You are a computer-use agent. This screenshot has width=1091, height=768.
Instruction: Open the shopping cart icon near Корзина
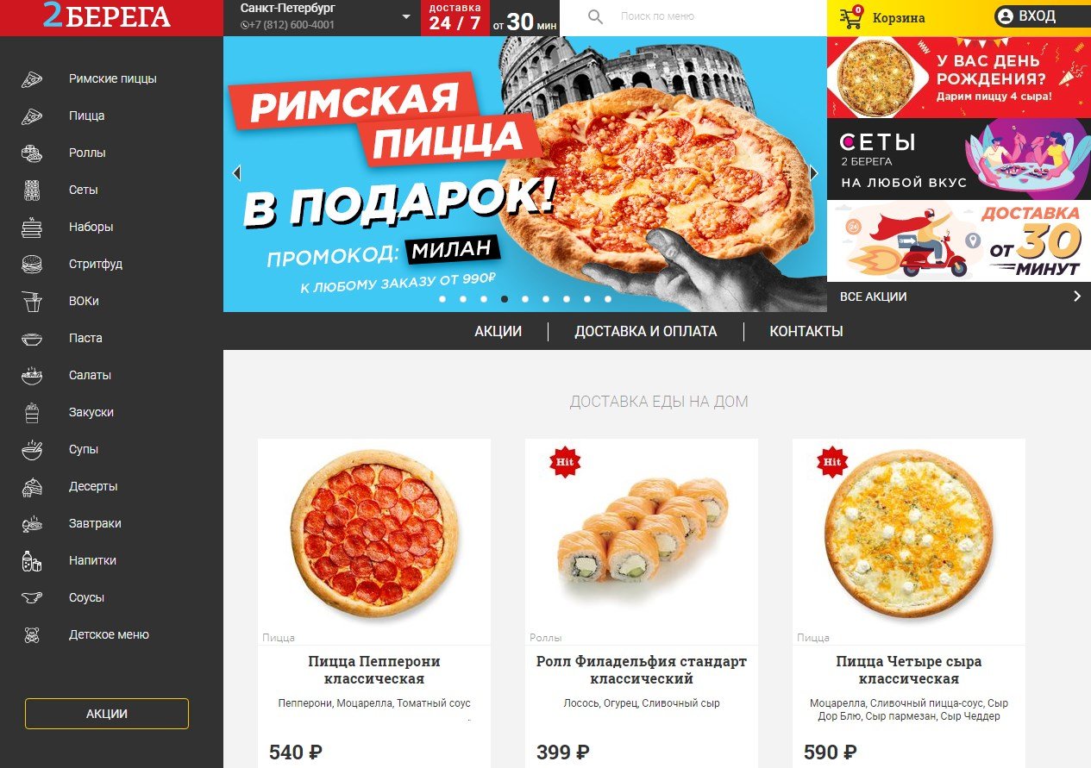(851, 17)
